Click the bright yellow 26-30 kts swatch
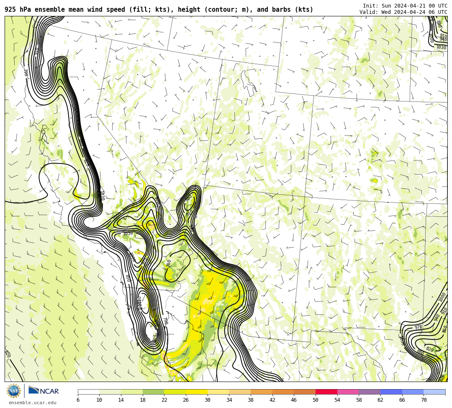This screenshot has width=452, height=408. [x=197, y=392]
